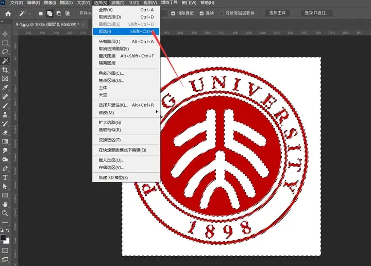Open the 视图(V) menu
Screen dimensions: 371x266
click(150, 3)
